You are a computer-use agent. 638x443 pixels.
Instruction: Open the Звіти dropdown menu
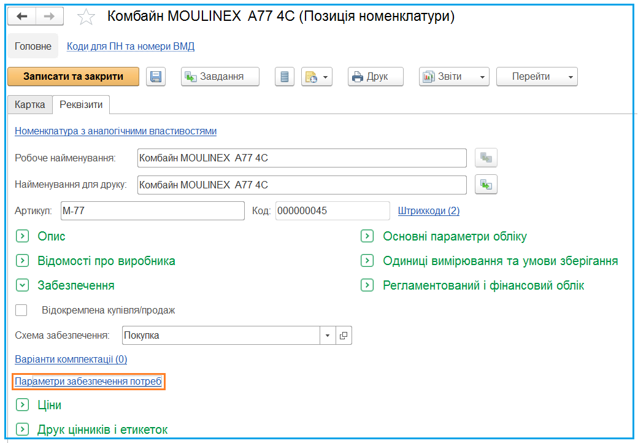click(454, 77)
